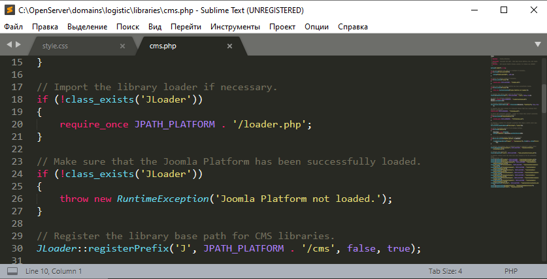Viewport: 547px width, 279px height.
Task: Open the Справка menu
Action: (353, 27)
